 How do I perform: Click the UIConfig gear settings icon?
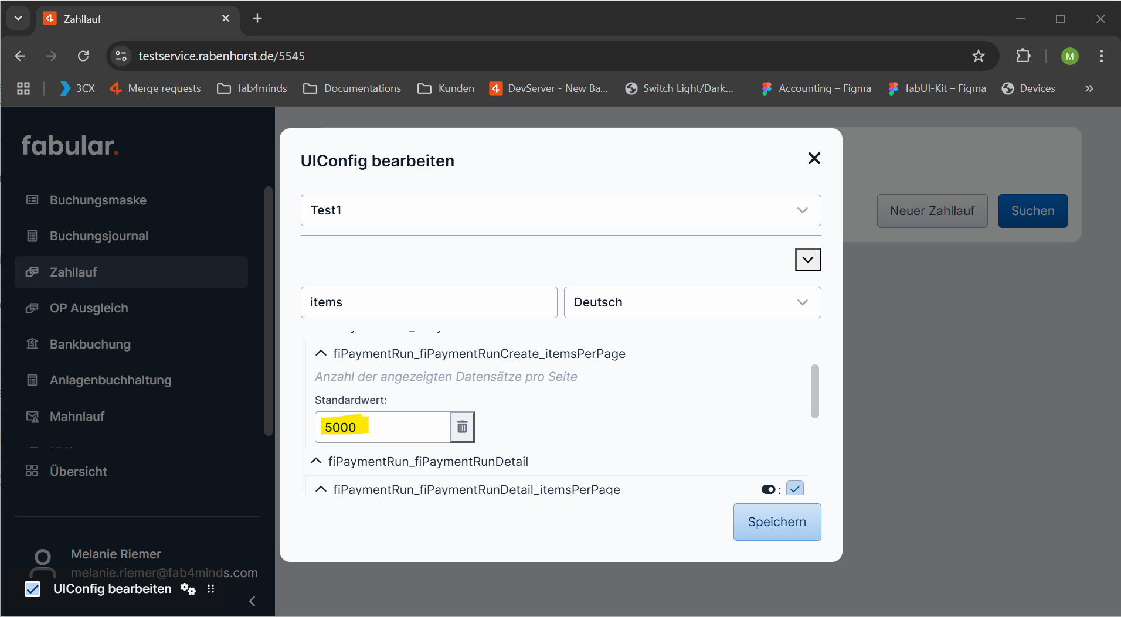click(x=188, y=589)
